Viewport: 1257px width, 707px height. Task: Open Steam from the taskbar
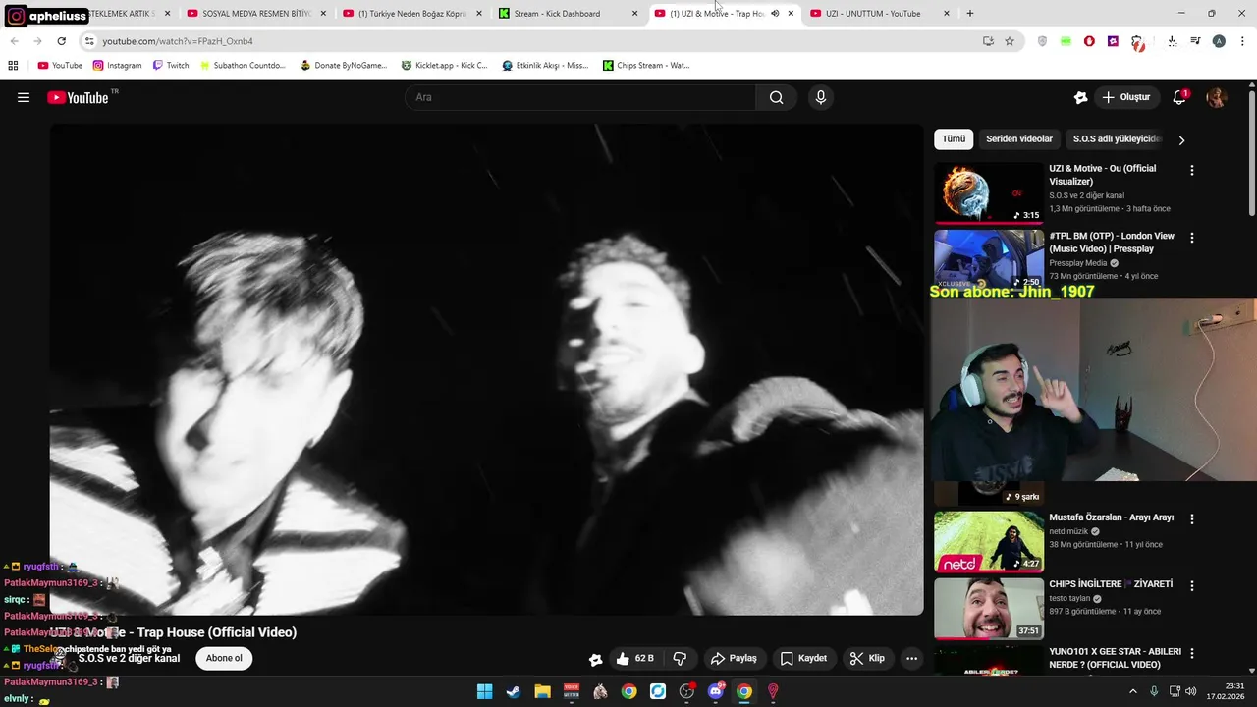coord(513,691)
